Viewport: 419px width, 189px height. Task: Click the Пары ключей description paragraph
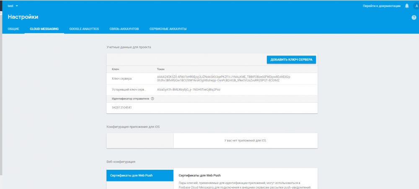click(245, 185)
